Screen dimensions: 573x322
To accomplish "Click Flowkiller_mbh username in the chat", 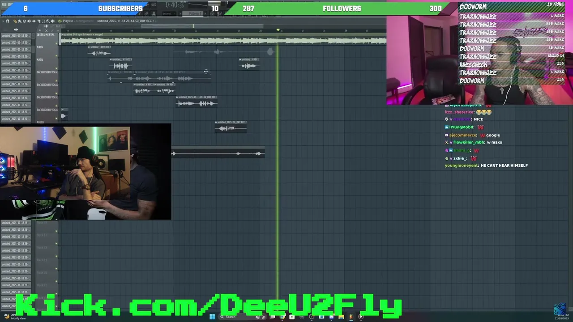I will (468, 142).
